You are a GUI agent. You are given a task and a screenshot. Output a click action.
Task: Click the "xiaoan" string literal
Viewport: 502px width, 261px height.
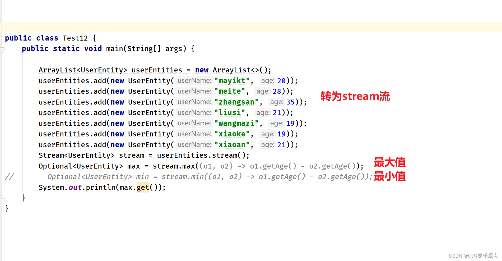232,145
